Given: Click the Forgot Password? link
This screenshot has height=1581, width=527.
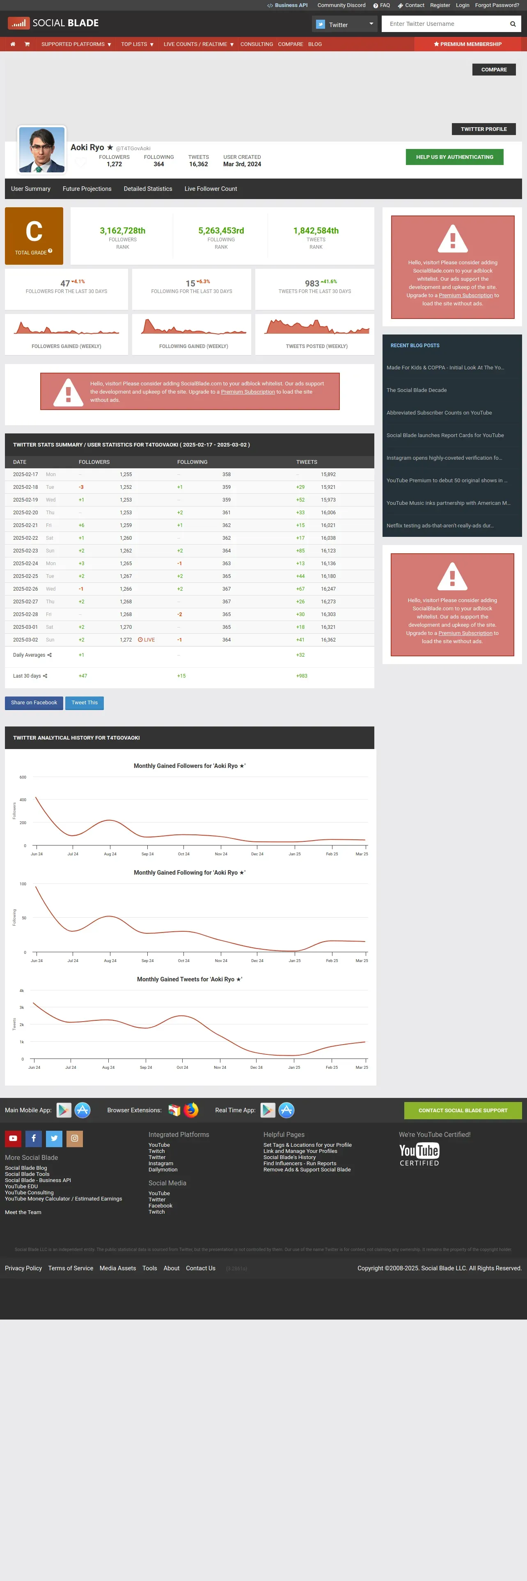Looking at the screenshot, I should [497, 5].
